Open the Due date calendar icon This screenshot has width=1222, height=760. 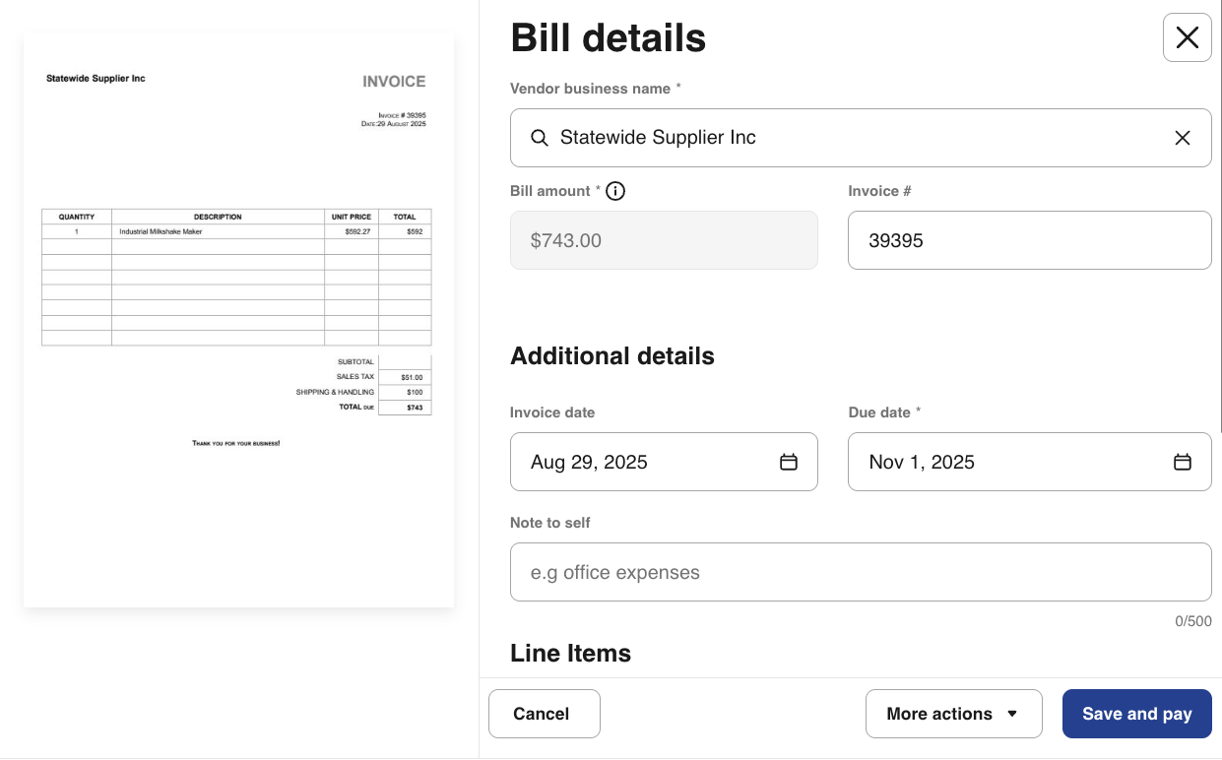pos(1182,462)
